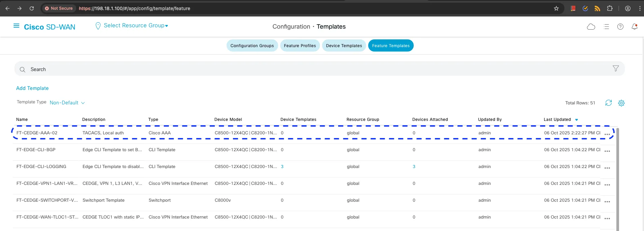Switch to Feature Profiles tab
This screenshot has height=231, width=644.
[x=300, y=45]
